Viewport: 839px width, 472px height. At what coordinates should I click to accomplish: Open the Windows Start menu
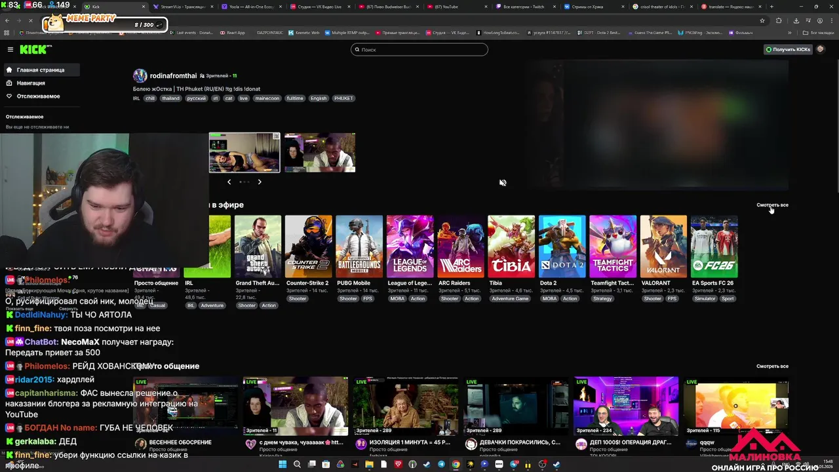283,464
